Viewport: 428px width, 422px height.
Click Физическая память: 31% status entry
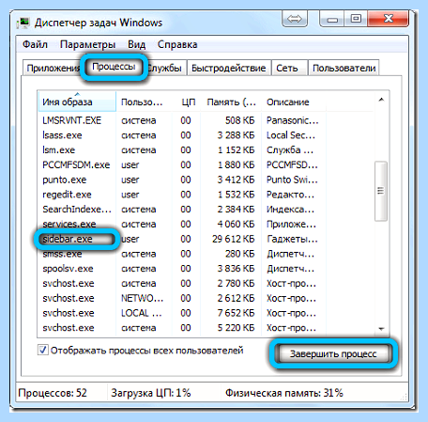[x=284, y=393]
